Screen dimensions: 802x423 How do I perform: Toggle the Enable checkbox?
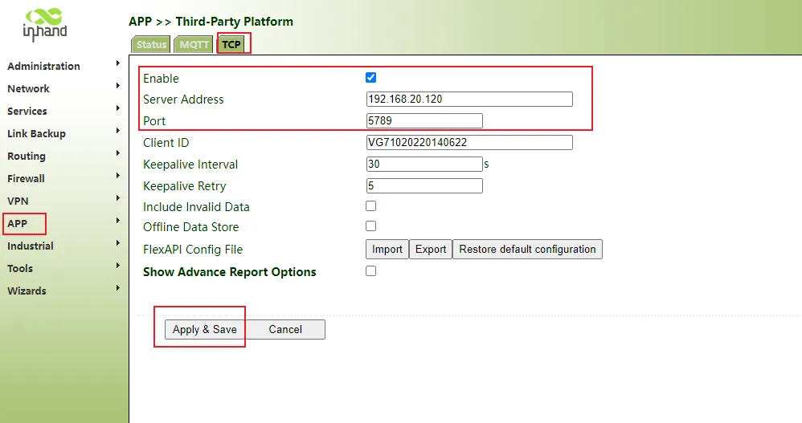[x=370, y=78]
